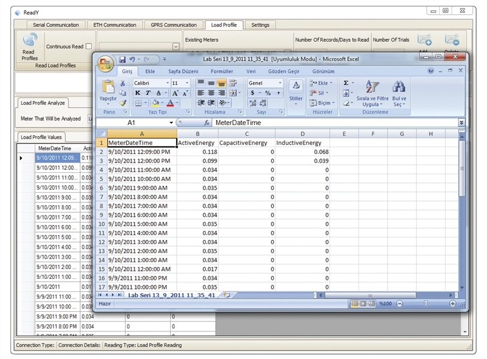
Task: Switch to the Veri tab
Action: [251, 71]
